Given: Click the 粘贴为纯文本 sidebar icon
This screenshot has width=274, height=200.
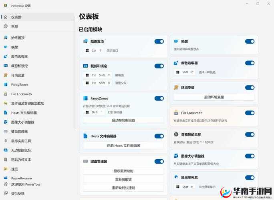Looking at the screenshot, I should pos(6,160).
